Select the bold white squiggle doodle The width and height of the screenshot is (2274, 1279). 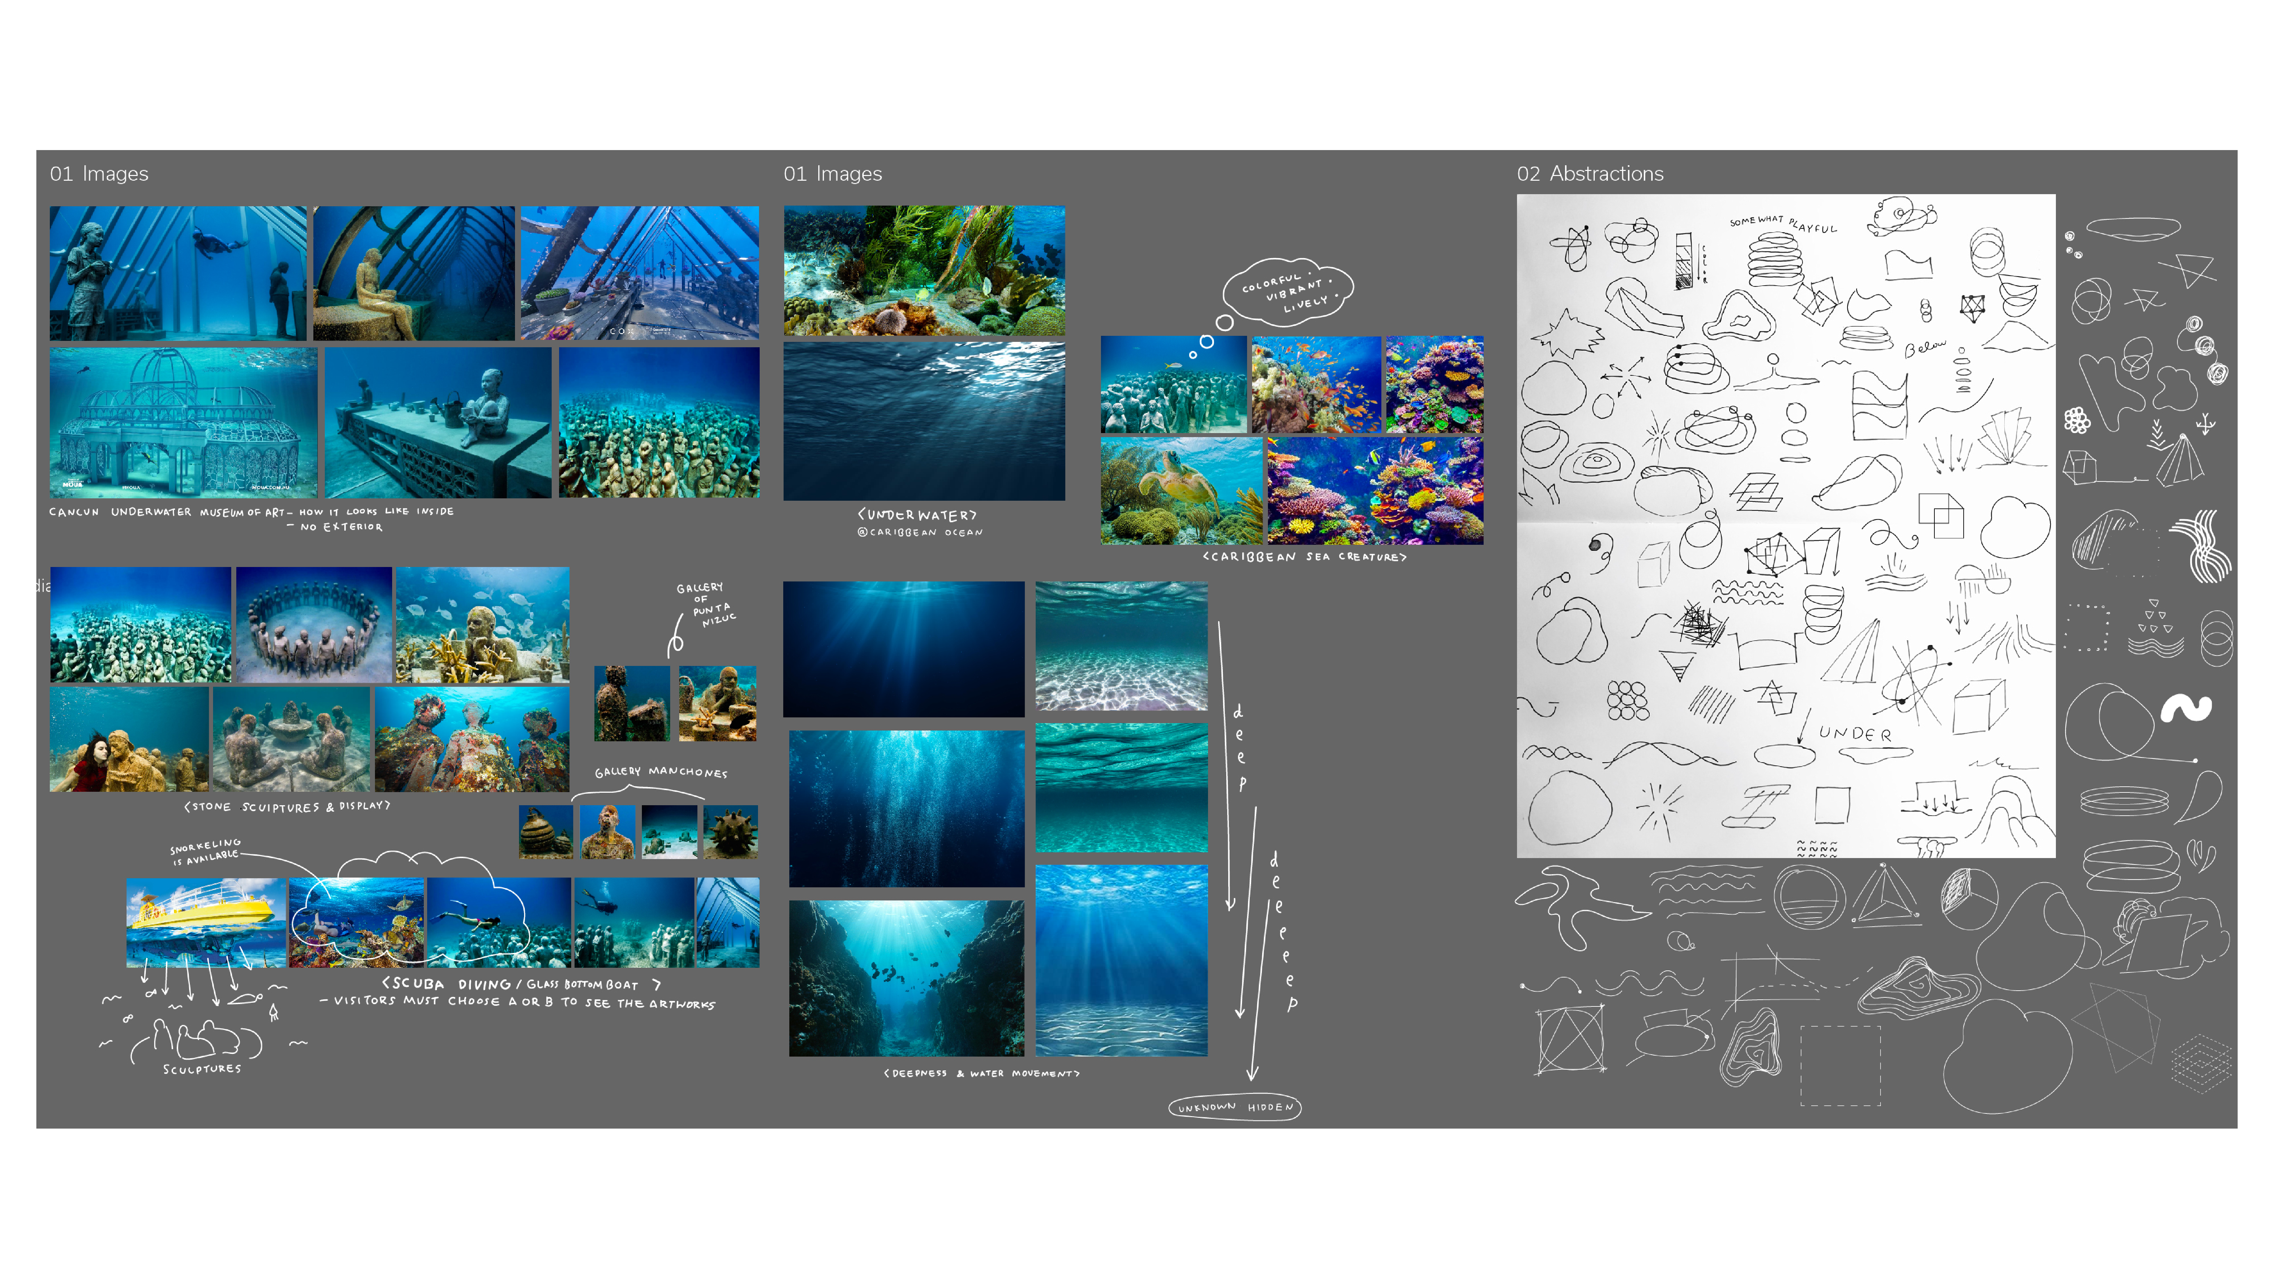pos(2186,708)
